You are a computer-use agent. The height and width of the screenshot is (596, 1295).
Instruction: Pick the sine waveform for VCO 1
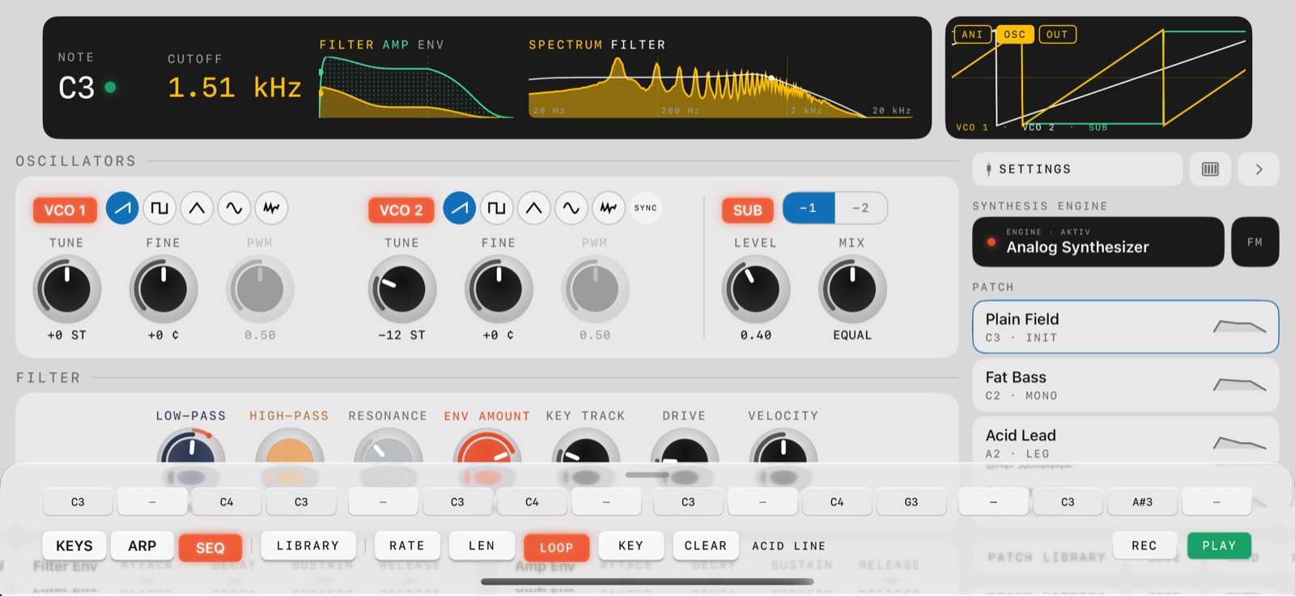(234, 208)
